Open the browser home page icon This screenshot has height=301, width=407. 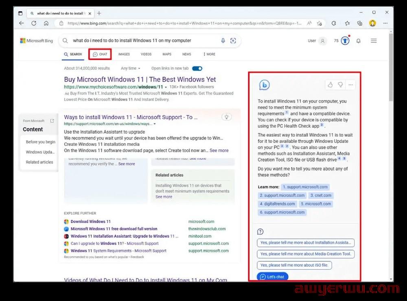46,23
